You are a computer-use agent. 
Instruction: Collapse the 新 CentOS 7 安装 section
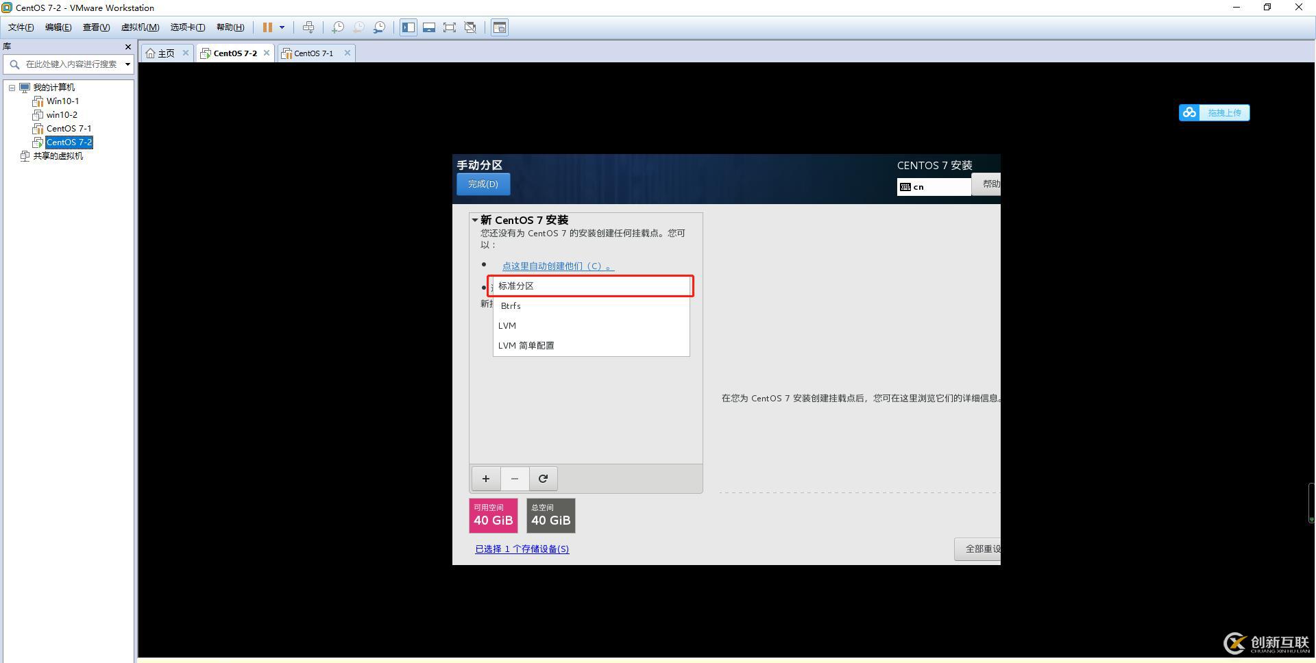coord(474,220)
